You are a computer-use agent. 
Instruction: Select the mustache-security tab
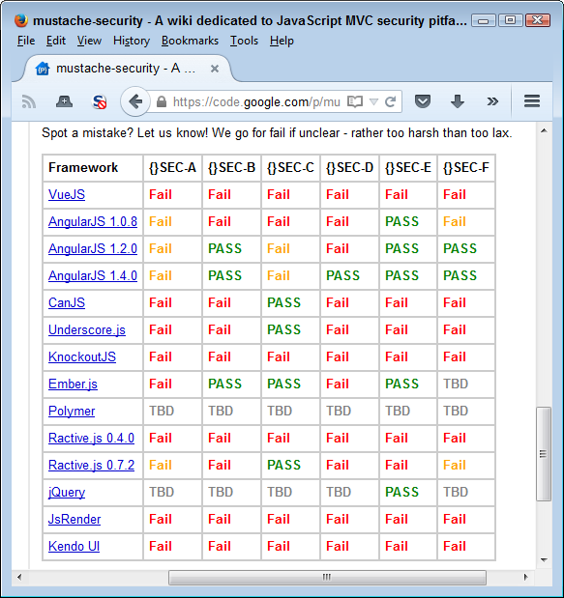[x=128, y=69]
